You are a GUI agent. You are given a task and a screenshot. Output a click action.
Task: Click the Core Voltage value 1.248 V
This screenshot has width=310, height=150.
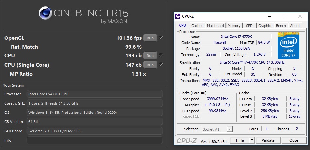tap(259, 55)
